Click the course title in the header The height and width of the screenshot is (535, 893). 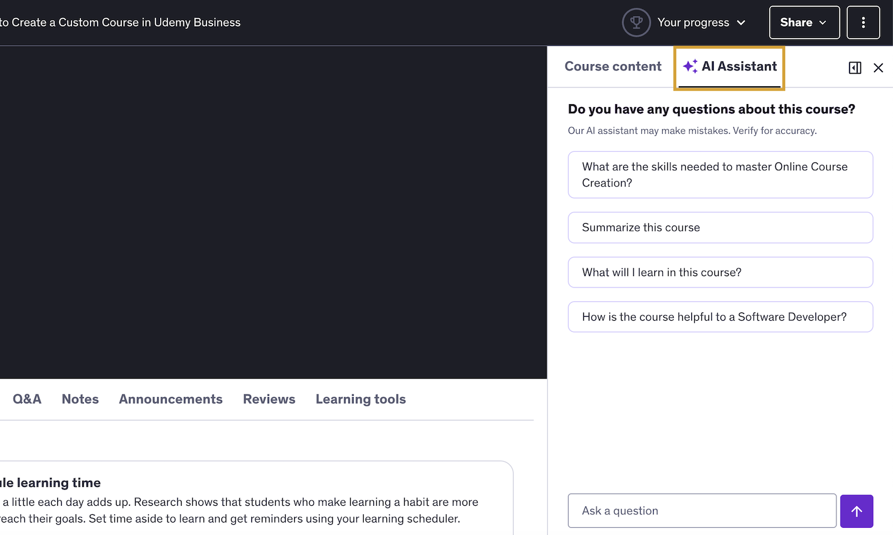coord(120,23)
